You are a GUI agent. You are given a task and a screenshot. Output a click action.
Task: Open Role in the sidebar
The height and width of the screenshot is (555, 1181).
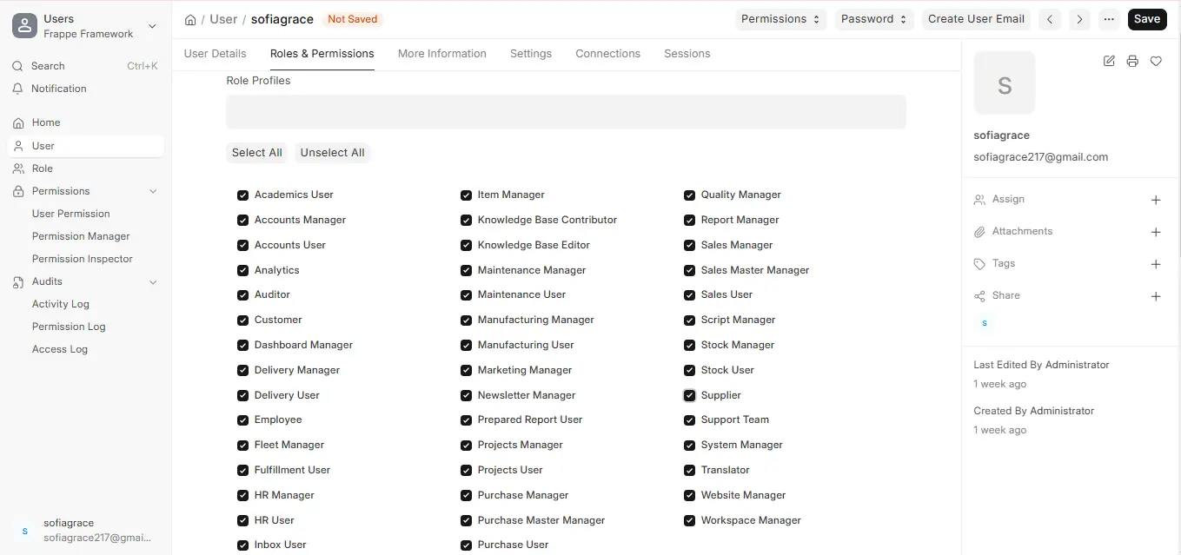coord(85,168)
